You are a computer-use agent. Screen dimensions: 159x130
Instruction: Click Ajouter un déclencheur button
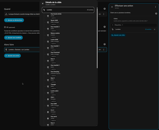click(14, 20)
